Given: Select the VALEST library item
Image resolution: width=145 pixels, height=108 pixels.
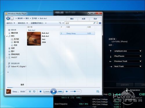Looking at the screenshot, I should tap(13, 57).
